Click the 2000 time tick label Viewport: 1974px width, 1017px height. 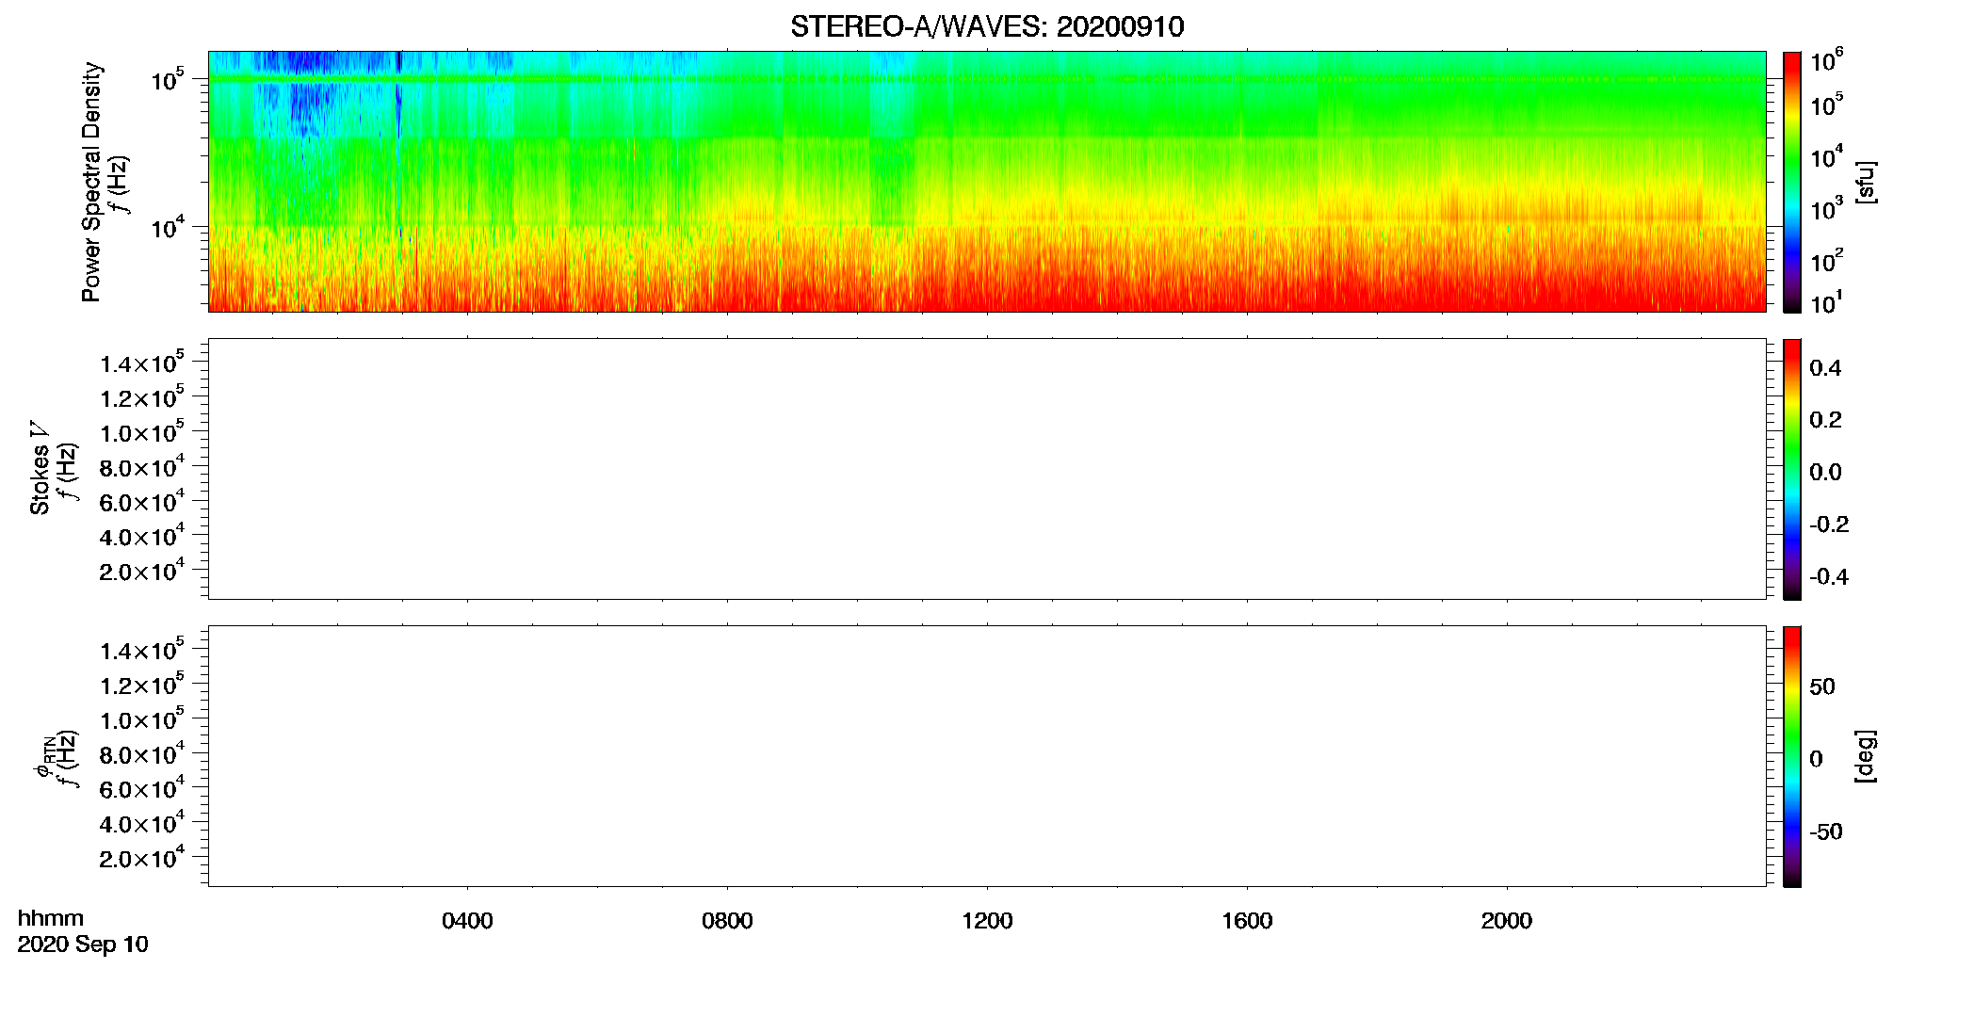click(1507, 921)
